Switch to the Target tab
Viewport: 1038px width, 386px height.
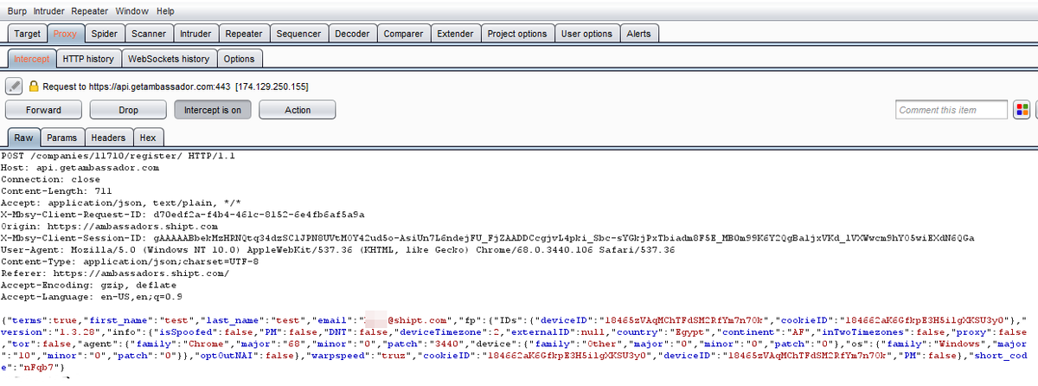tap(27, 34)
